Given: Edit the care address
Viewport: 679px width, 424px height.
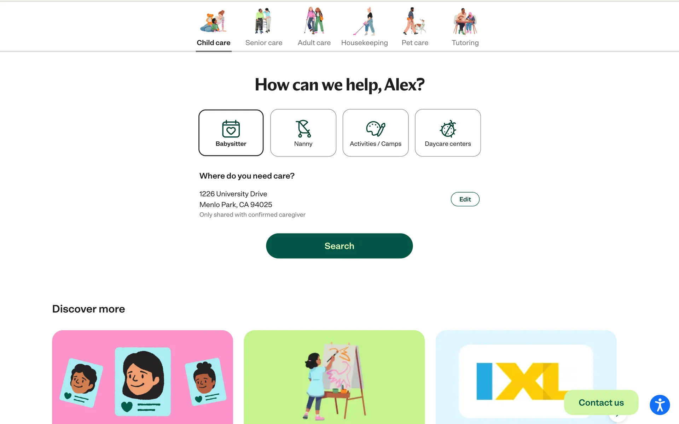Looking at the screenshot, I should [465, 199].
